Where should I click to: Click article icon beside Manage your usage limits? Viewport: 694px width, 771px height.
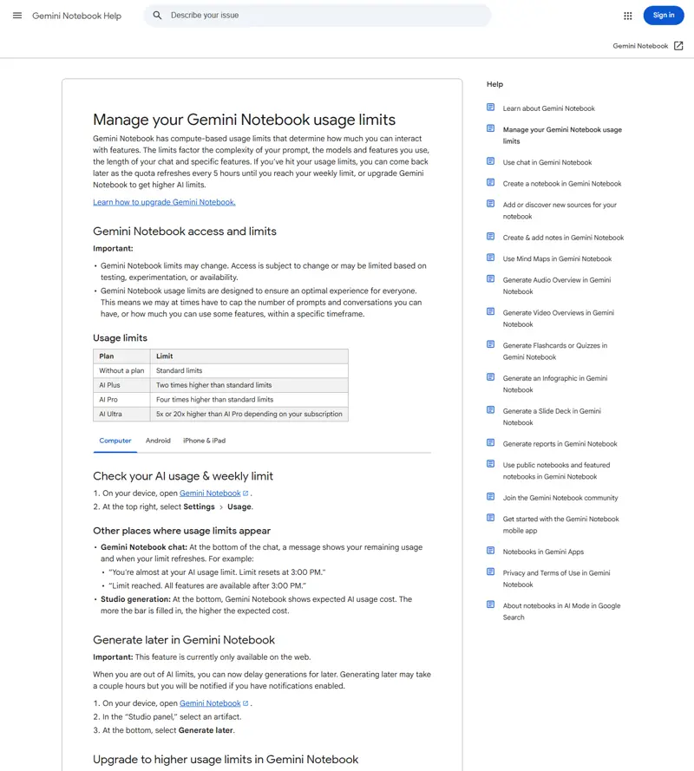pos(490,128)
